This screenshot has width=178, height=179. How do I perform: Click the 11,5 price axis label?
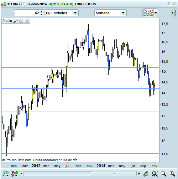click(x=165, y=154)
